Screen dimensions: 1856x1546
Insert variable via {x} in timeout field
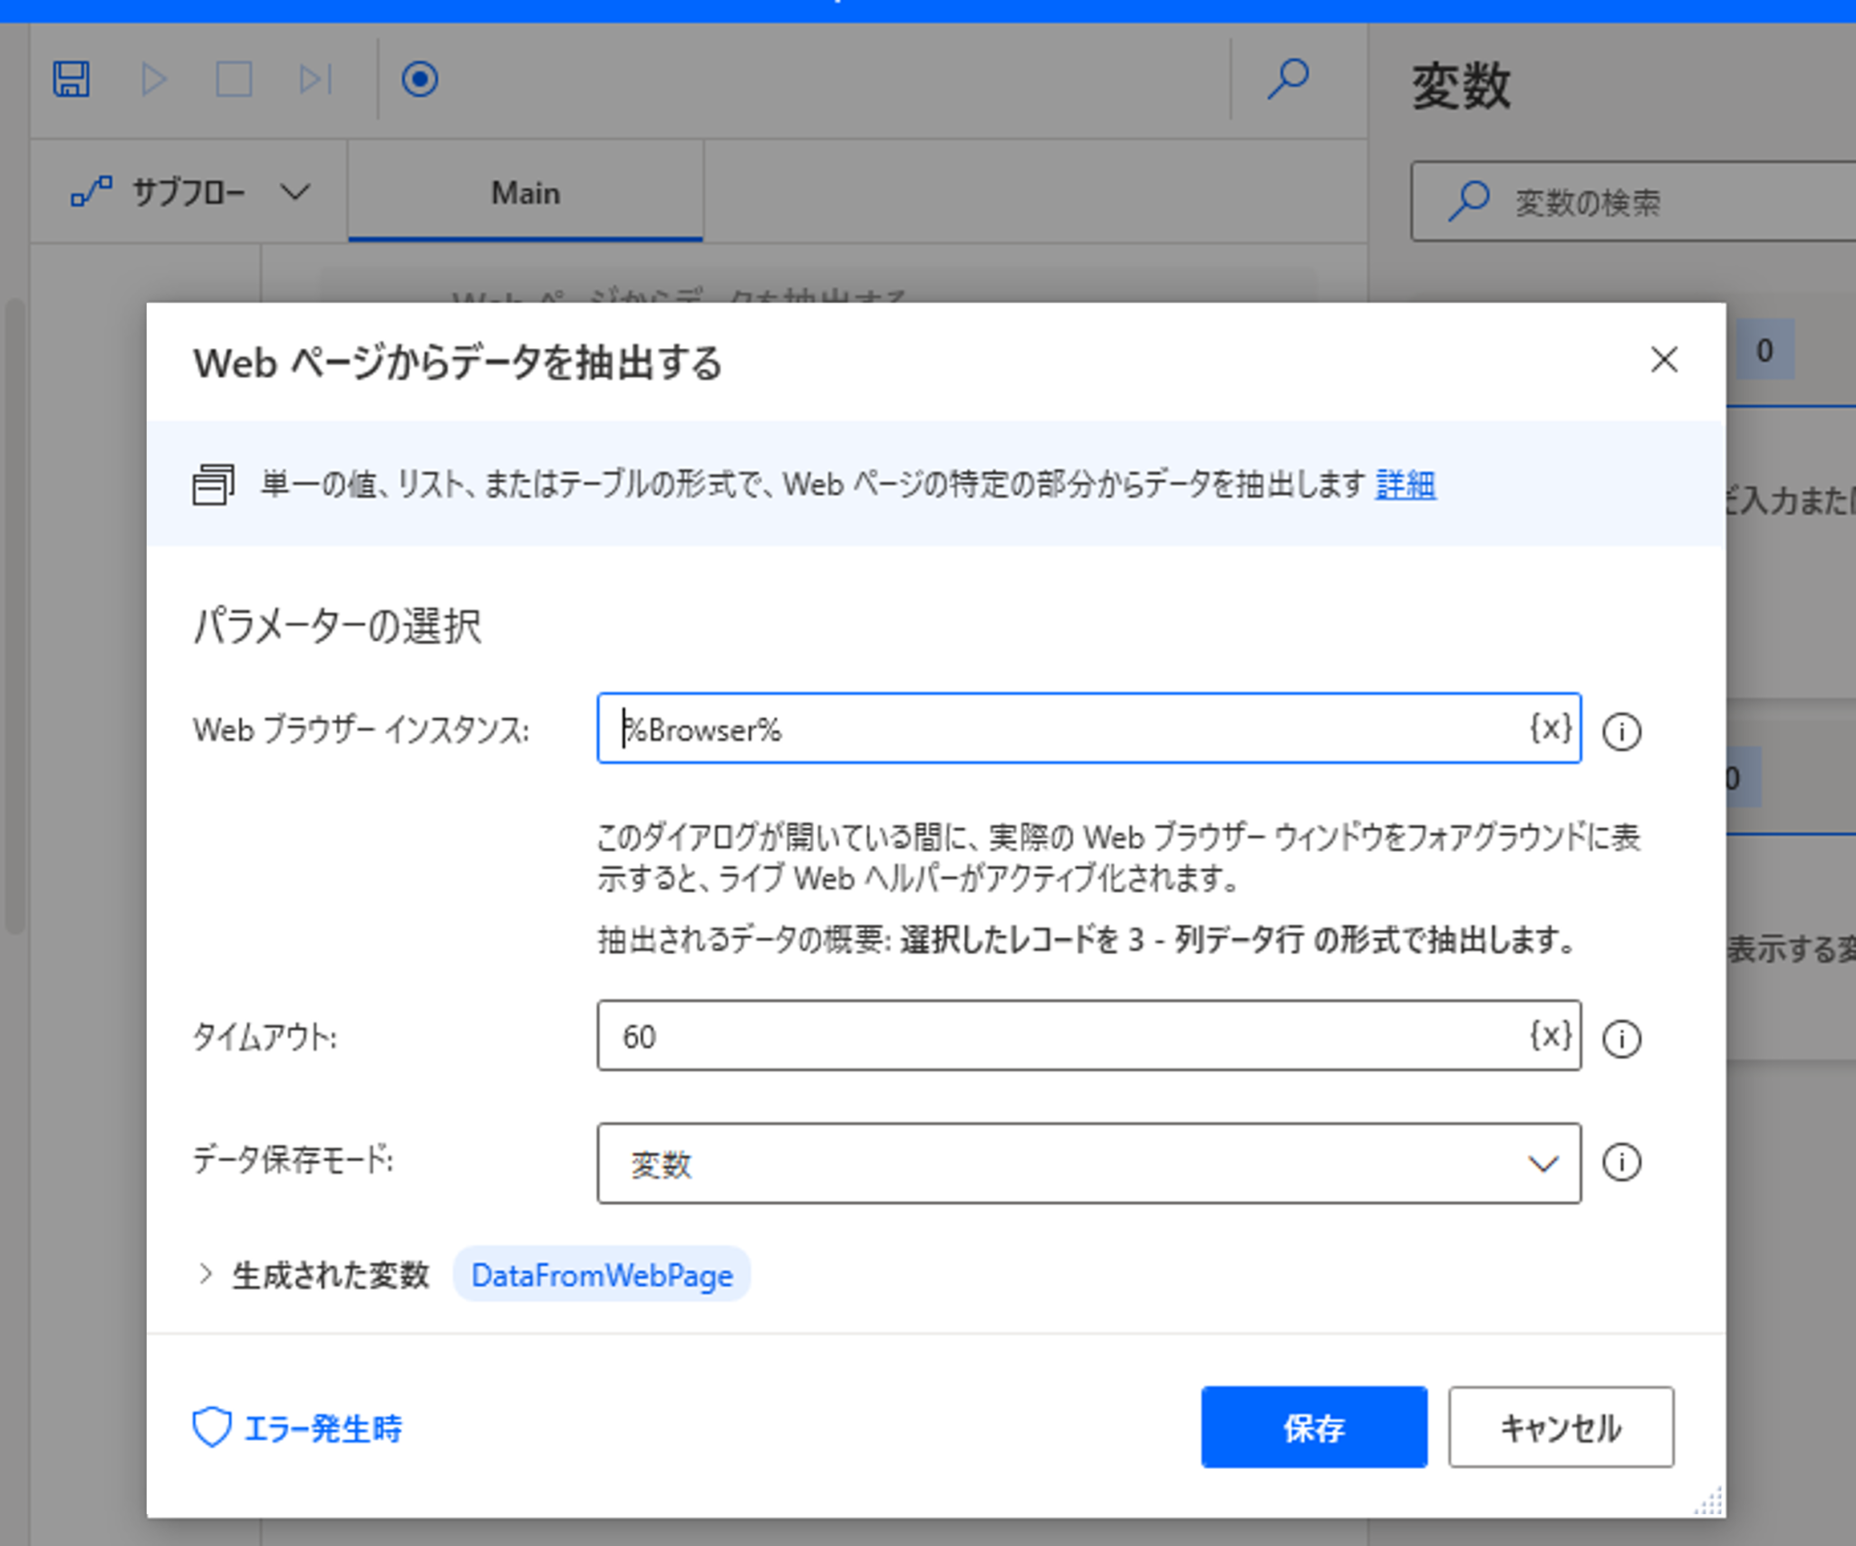click(1550, 1035)
